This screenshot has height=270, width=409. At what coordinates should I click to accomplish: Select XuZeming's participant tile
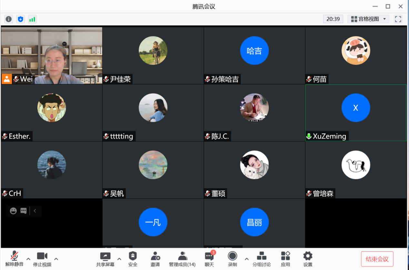click(x=356, y=112)
